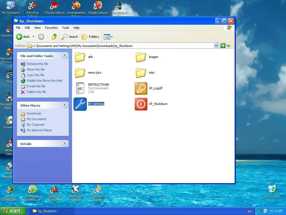Click the on-screen keyboard tray icon

250,211
